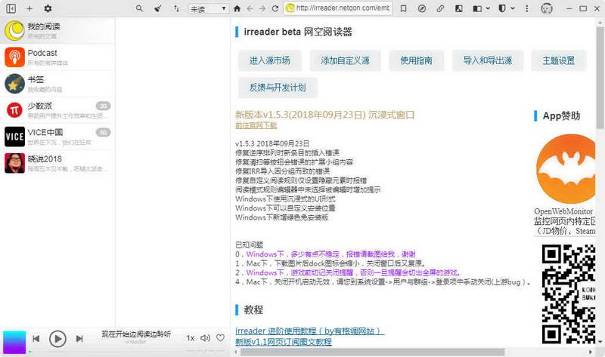
Task: Click the scroll-right arrow
Action: point(591,352)
